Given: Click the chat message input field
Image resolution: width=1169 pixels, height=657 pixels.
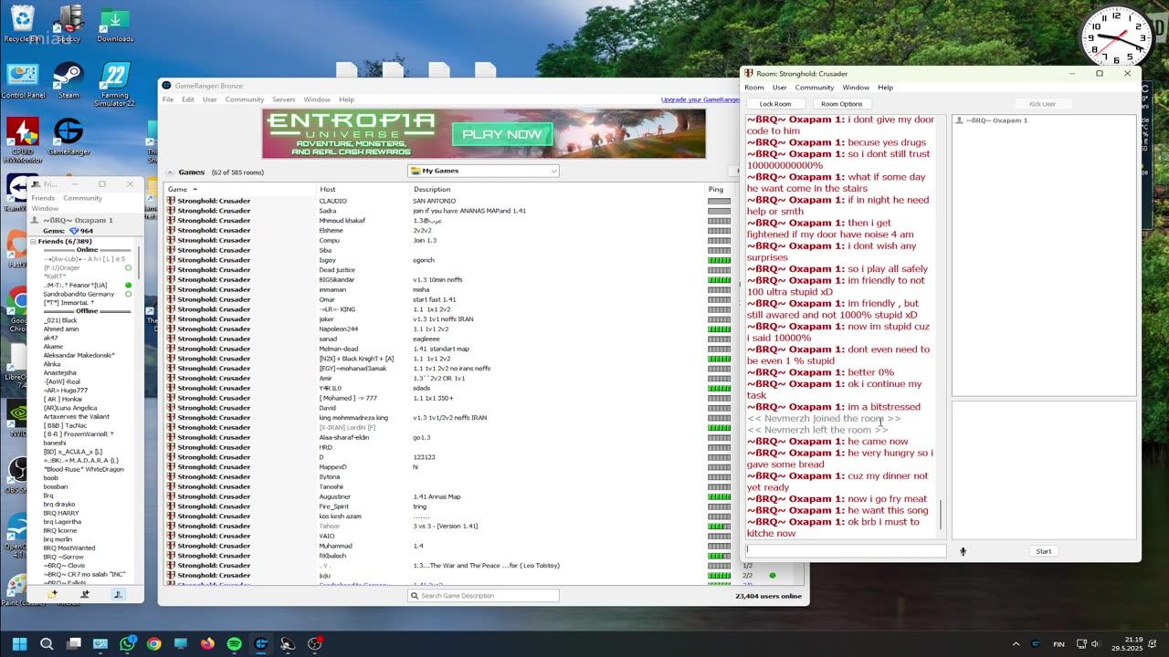Looking at the screenshot, I should pyautogui.click(x=846, y=550).
